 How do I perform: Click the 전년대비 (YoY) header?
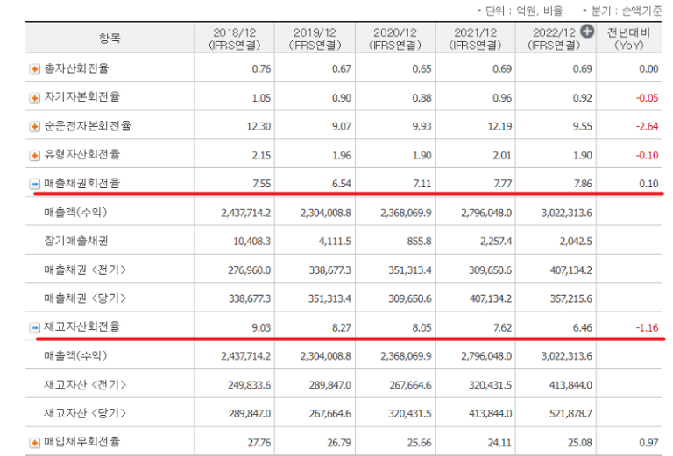[631, 38]
